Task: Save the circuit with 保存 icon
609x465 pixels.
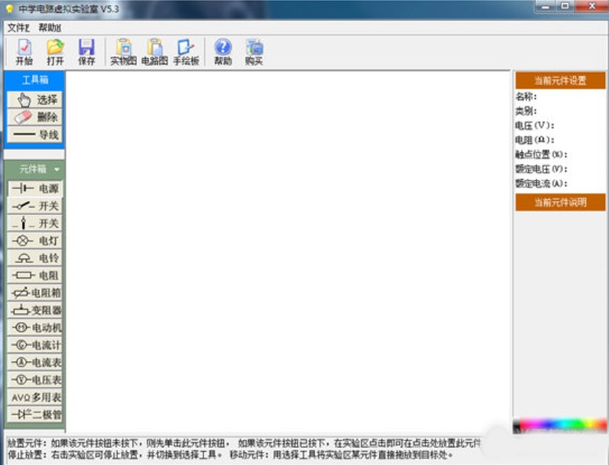Action: 86,51
